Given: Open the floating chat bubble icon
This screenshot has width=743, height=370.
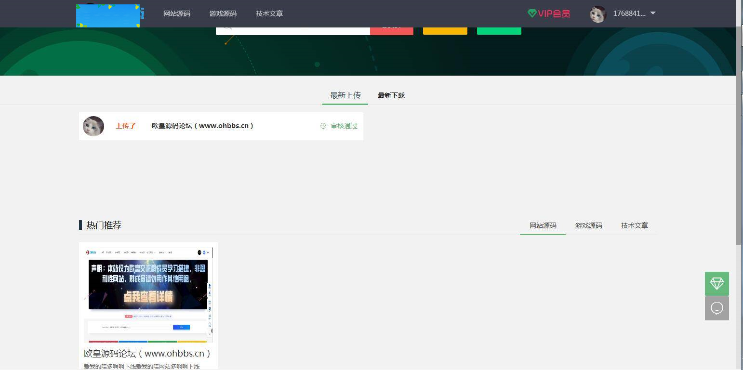Looking at the screenshot, I should tap(716, 308).
